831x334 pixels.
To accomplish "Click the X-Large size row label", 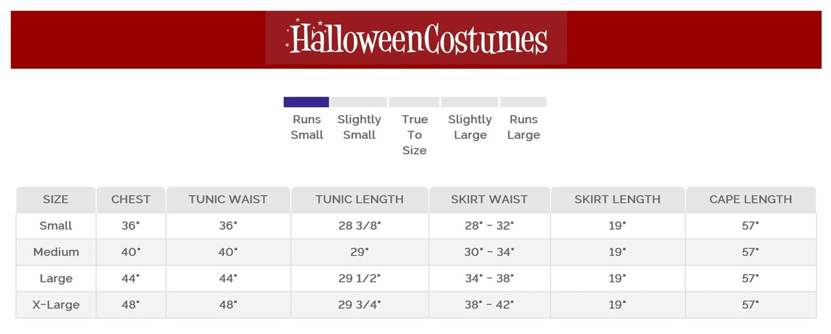I will coord(55,305).
